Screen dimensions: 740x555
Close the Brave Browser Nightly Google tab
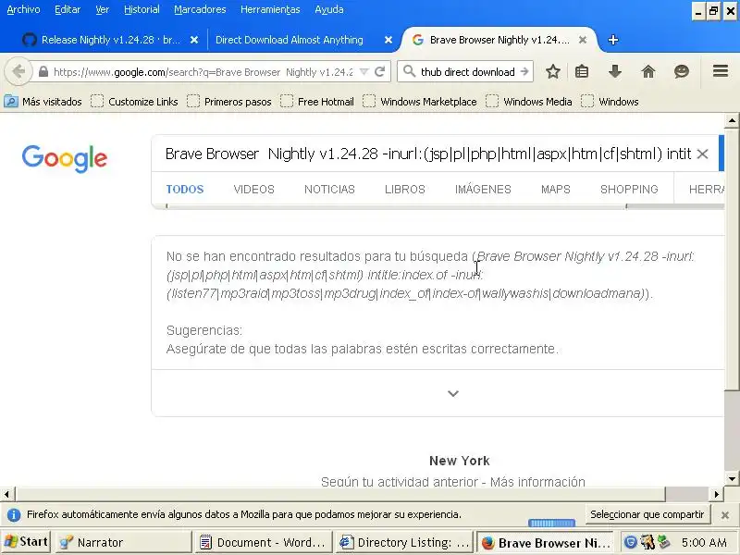[x=583, y=40]
